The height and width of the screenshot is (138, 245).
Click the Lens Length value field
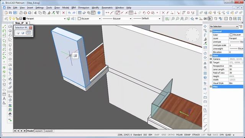coord(236,69)
